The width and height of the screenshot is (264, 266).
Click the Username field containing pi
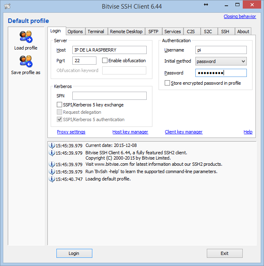pos(221,50)
